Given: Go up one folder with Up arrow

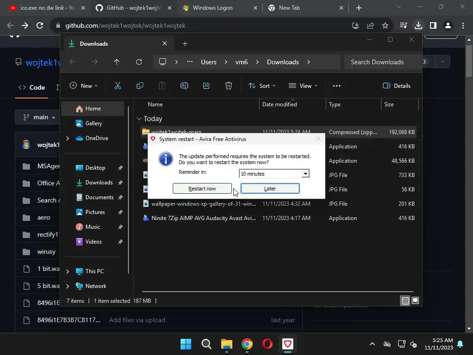Looking at the screenshot, I should [x=117, y=62].
